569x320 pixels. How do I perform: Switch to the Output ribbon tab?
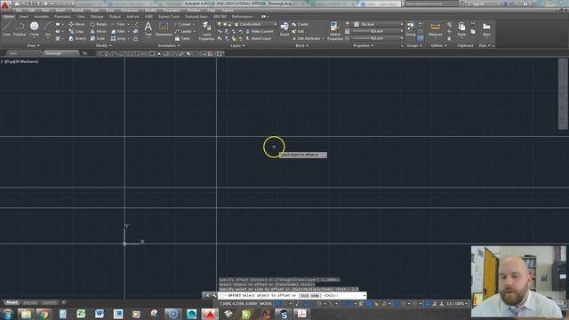[x=115, y=17]
